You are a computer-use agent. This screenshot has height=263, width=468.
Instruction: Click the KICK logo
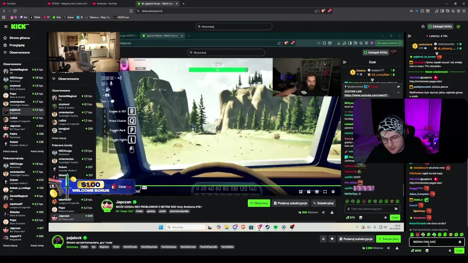click(x=20, y=26)
